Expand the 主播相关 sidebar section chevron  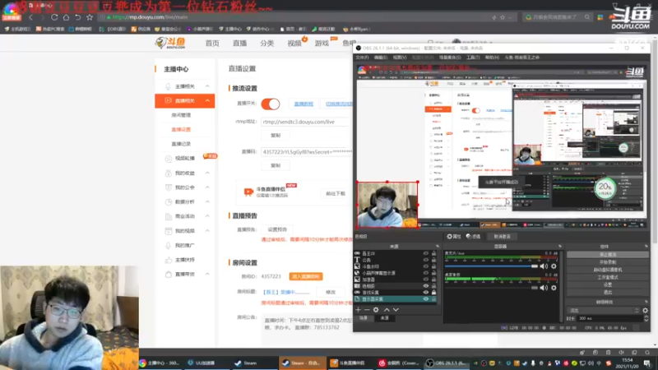(x=207, y=86)
